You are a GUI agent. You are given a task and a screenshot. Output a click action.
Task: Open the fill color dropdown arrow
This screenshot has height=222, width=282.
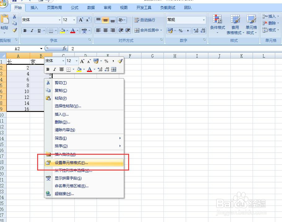[67, 31]
